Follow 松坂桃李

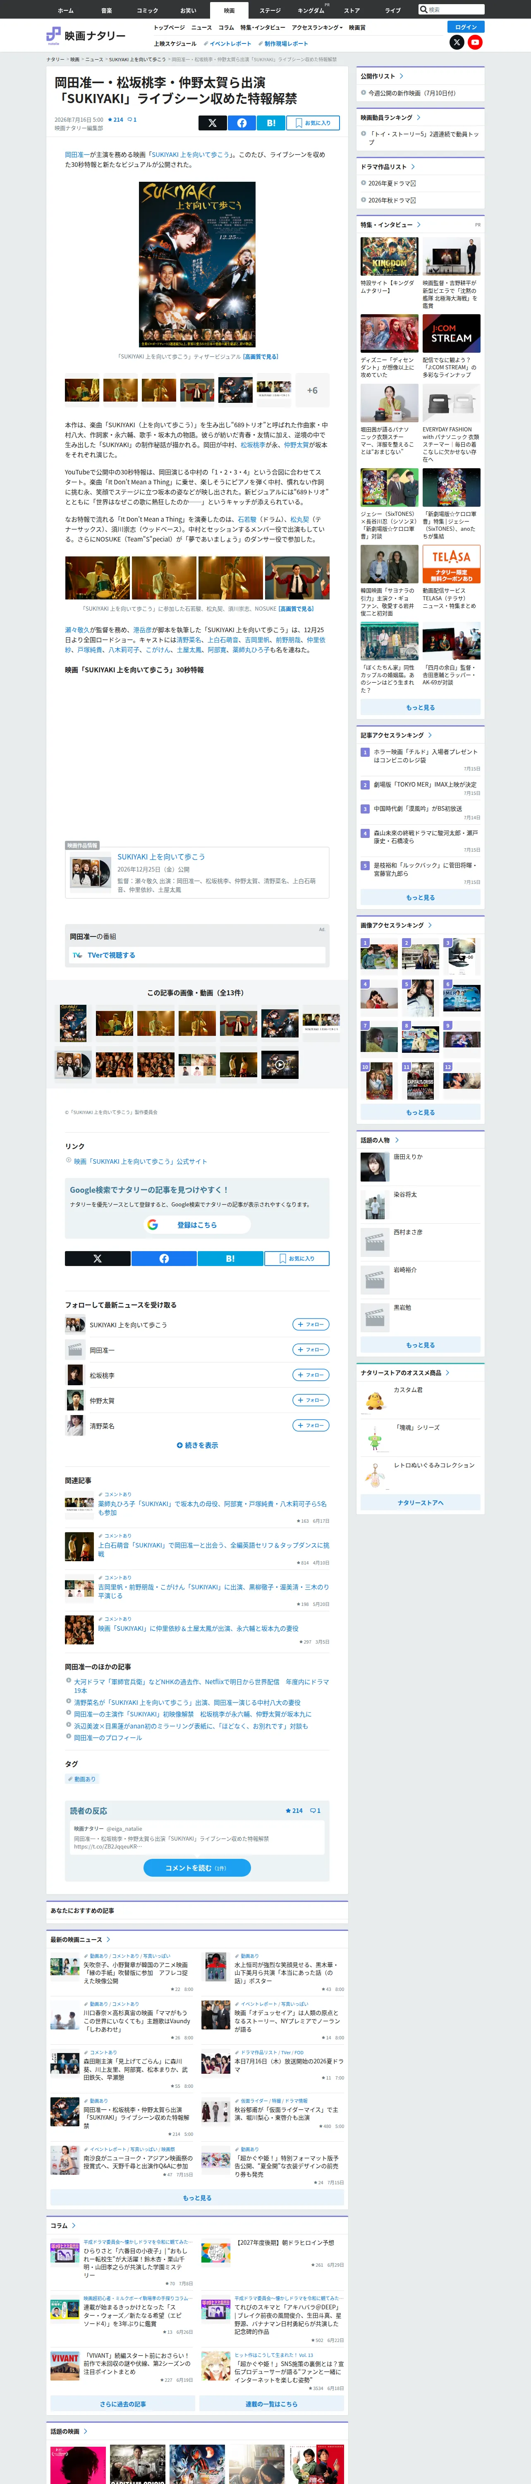click(311, 1375)
